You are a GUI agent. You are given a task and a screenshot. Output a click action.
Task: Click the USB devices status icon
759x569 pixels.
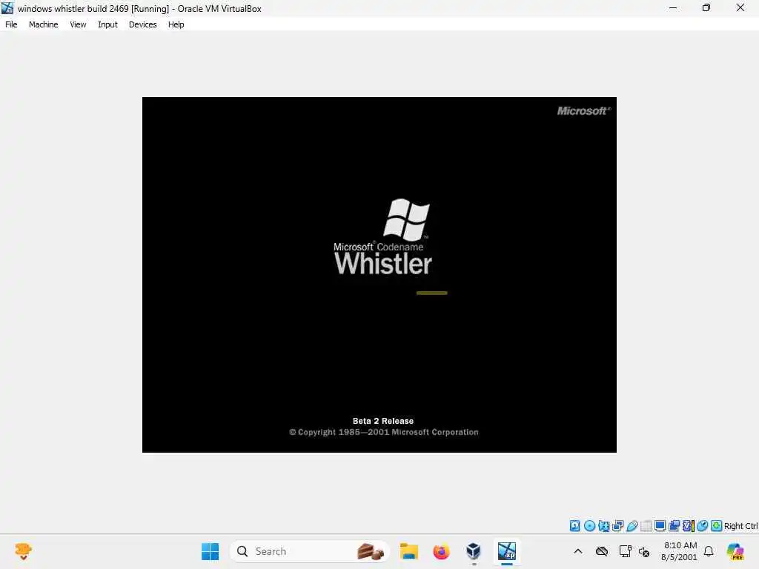pyautogui.click(x=632, y=525)
